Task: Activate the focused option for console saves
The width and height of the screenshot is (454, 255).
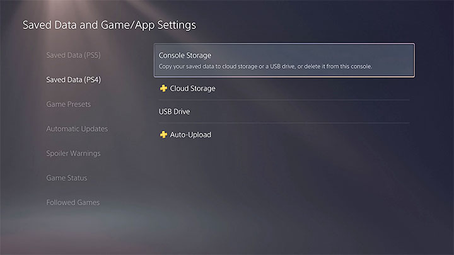Action: tap(284, 60)
